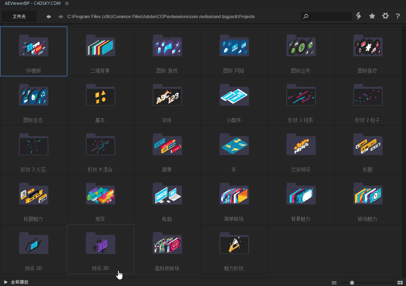This screenshot has height=286, width=406.
Task: Click the large grid view icon
Action: [x=400, y=283]
